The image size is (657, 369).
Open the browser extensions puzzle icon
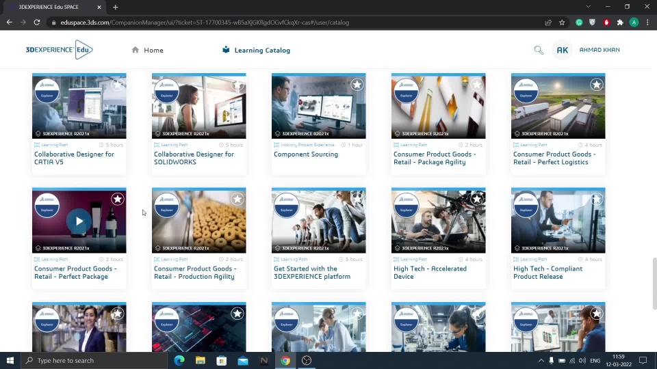tap(620, 23)
